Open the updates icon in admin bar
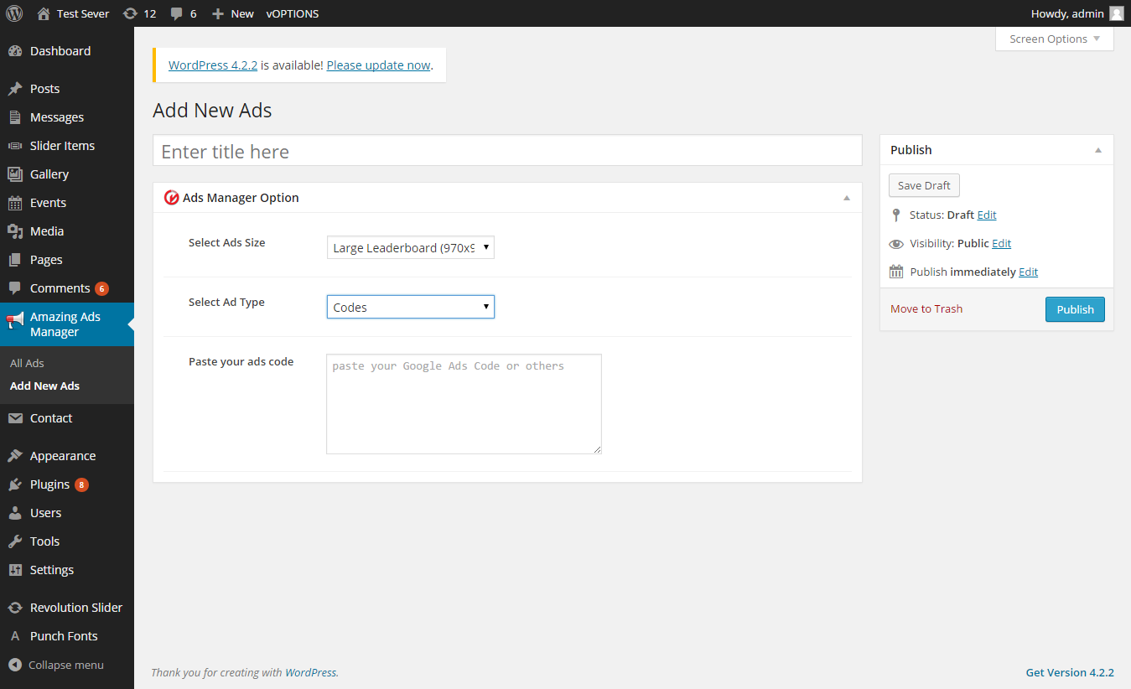The height and width of the screenshot is (689, 1131). (x=130, y=13)
